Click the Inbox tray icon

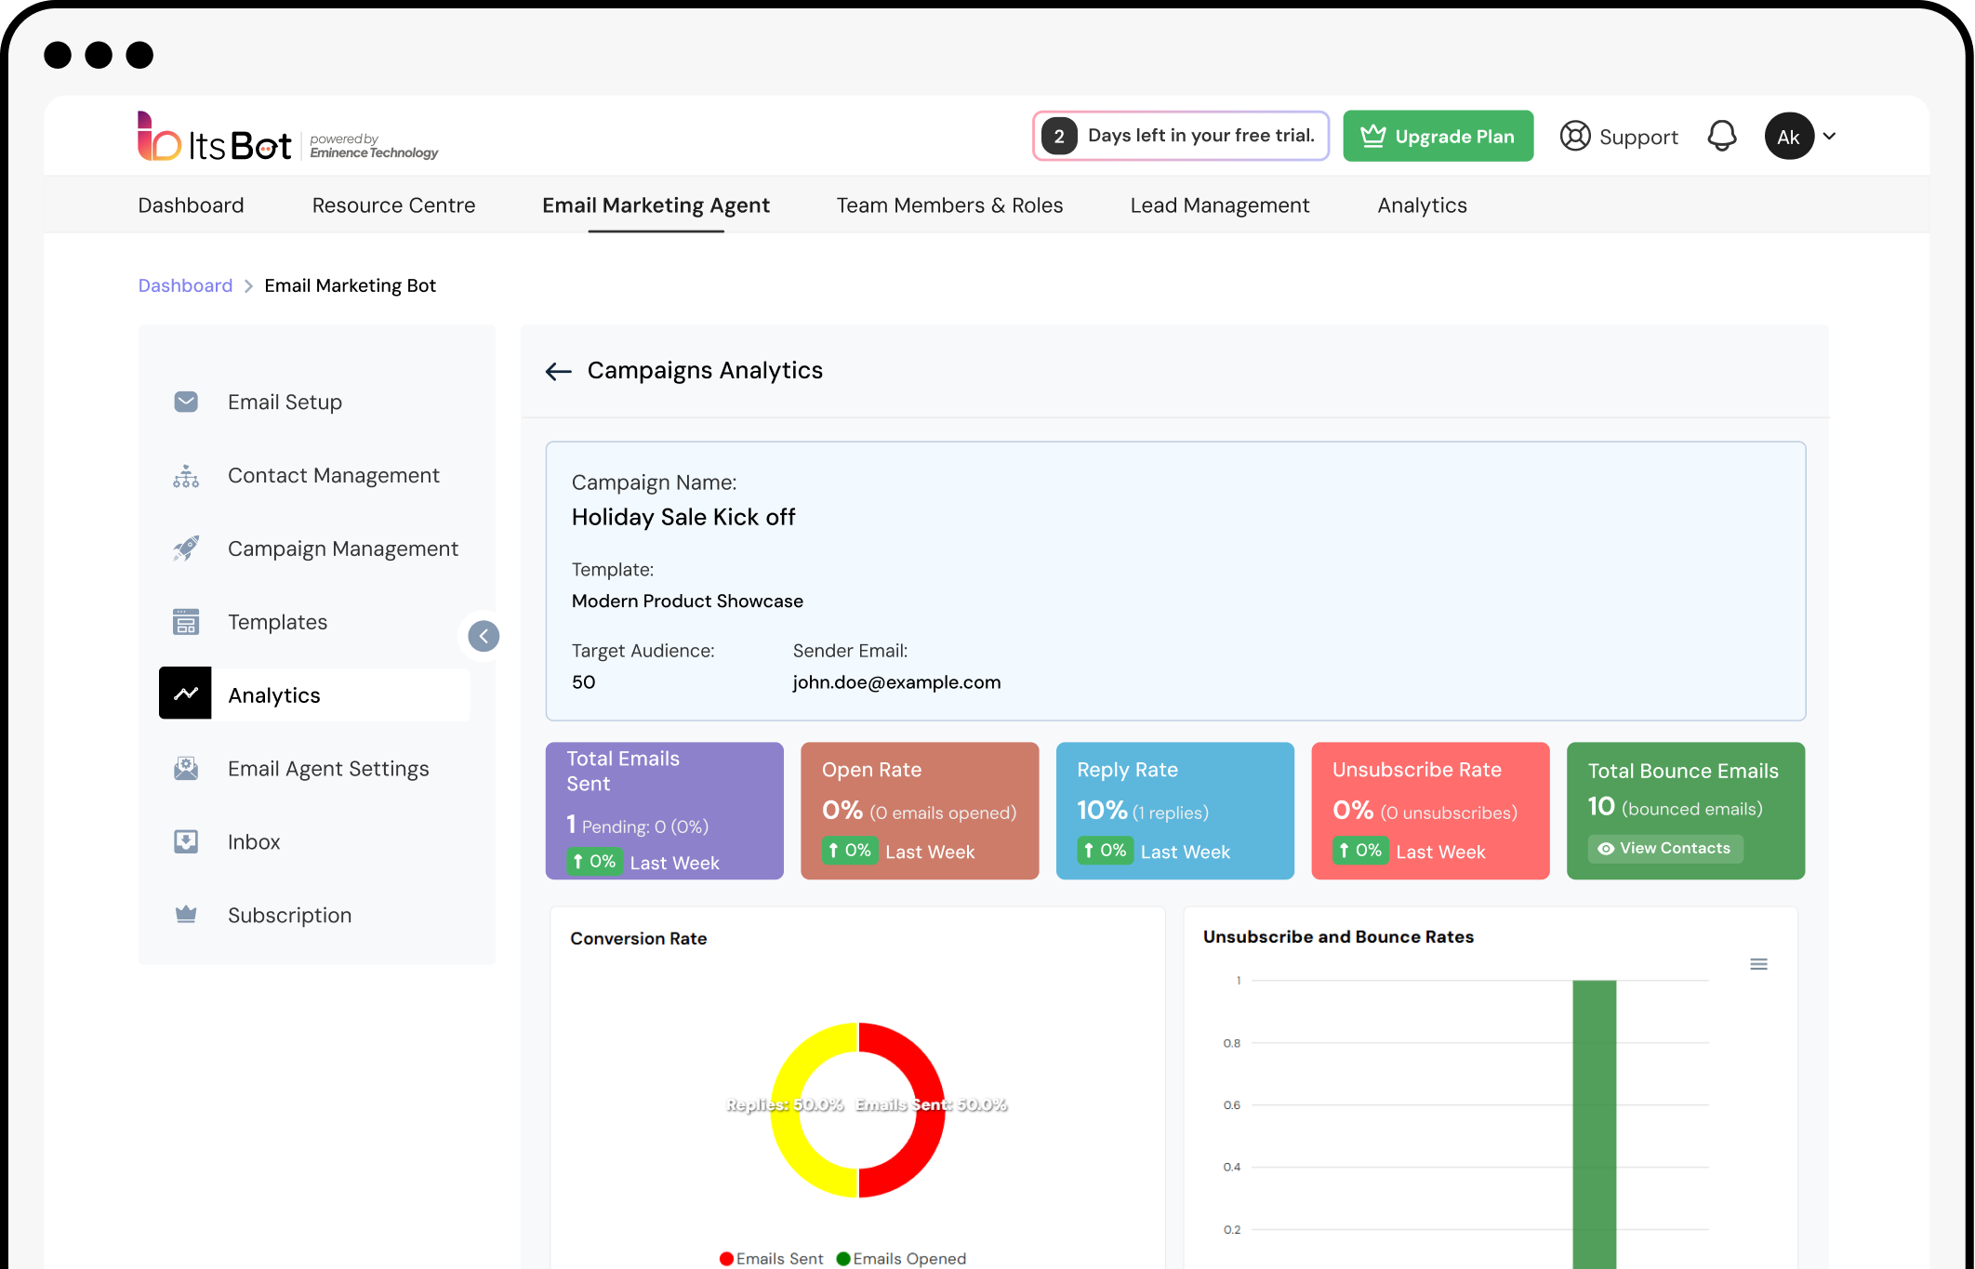click(x=186, y=841)
